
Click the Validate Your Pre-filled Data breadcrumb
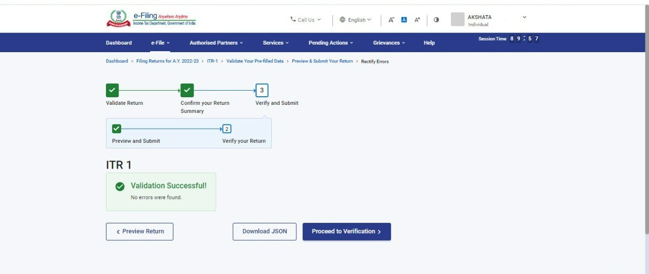(x=255, y=61)
